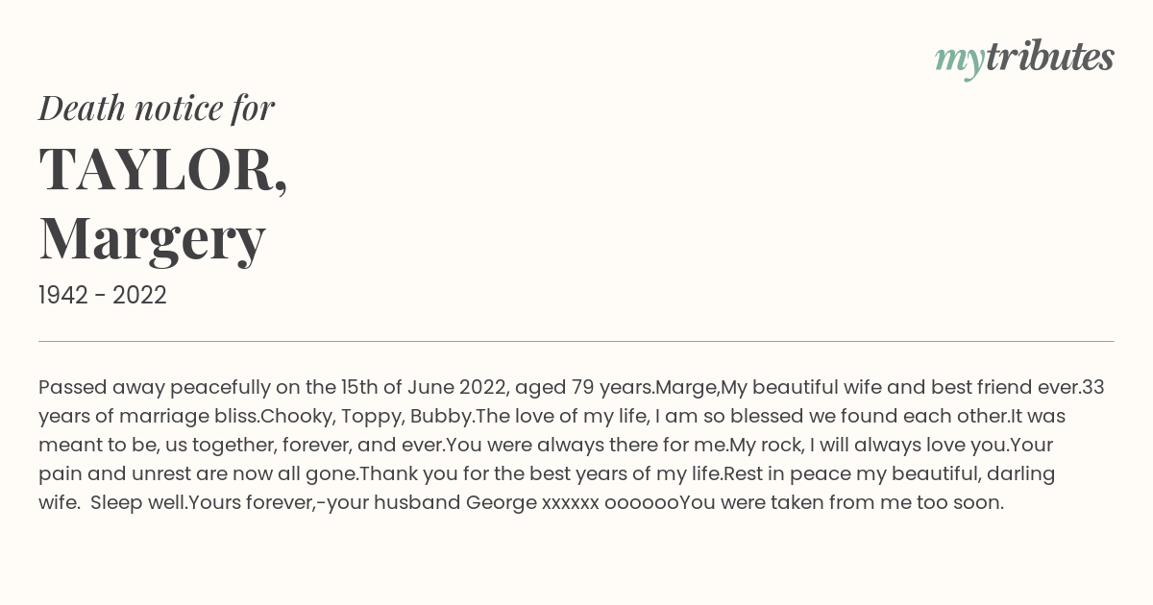Click the death year 2022 under the name

(x=139, y=296)
